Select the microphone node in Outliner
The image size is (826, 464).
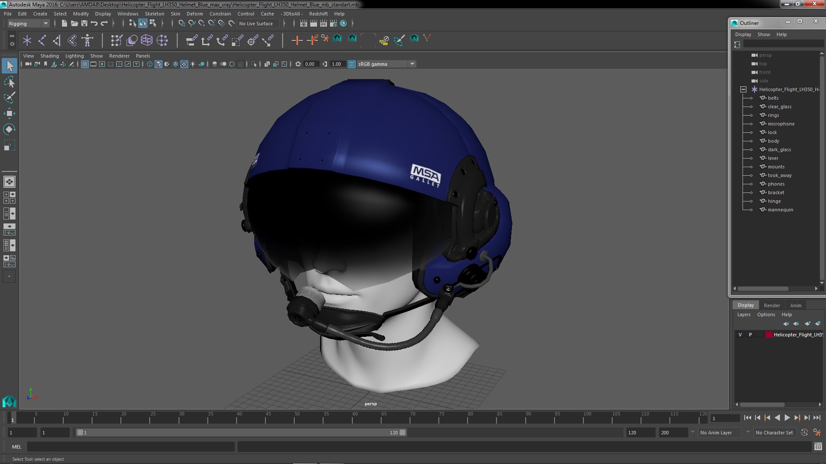click(x=781, y=124)
